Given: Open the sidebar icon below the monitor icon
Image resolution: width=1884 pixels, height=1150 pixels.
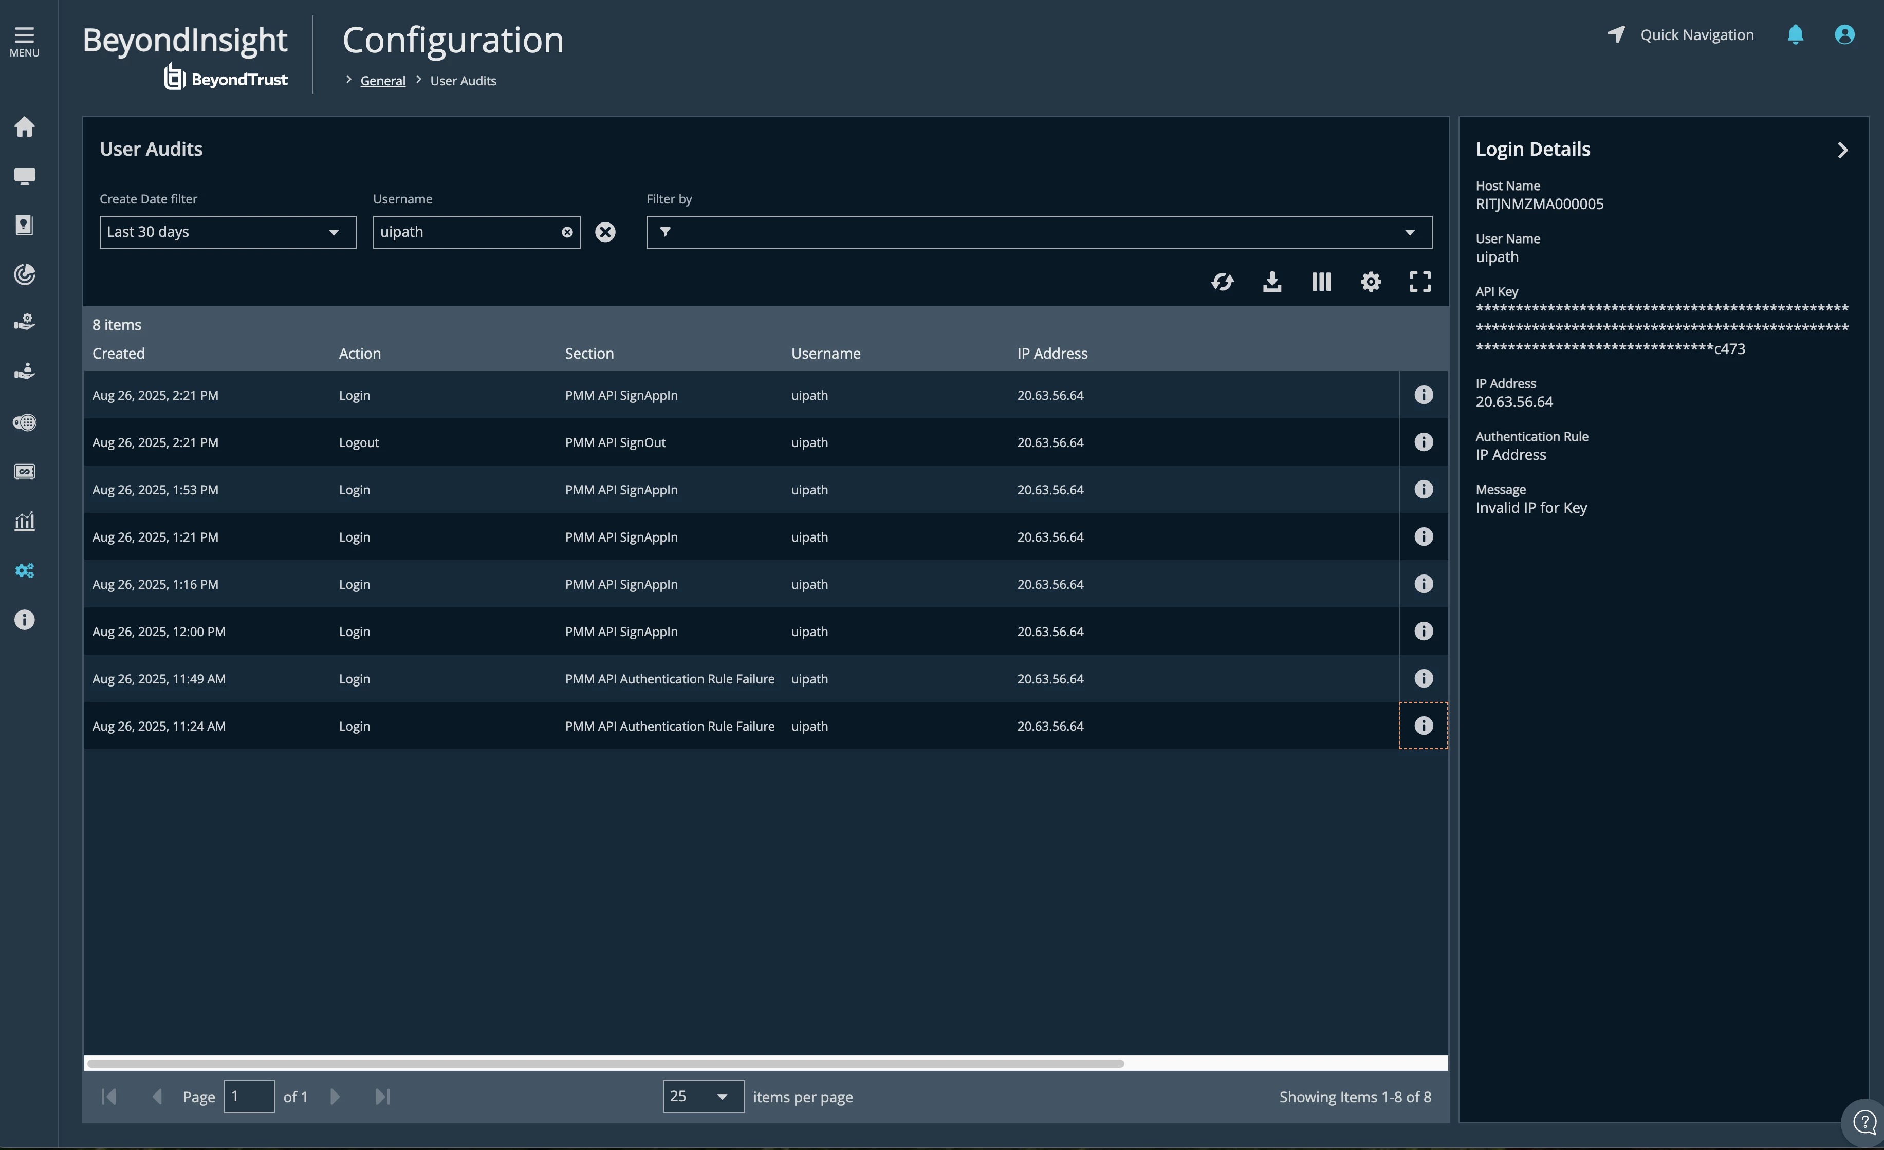Looking at the screenshot, I should [25, 226].
